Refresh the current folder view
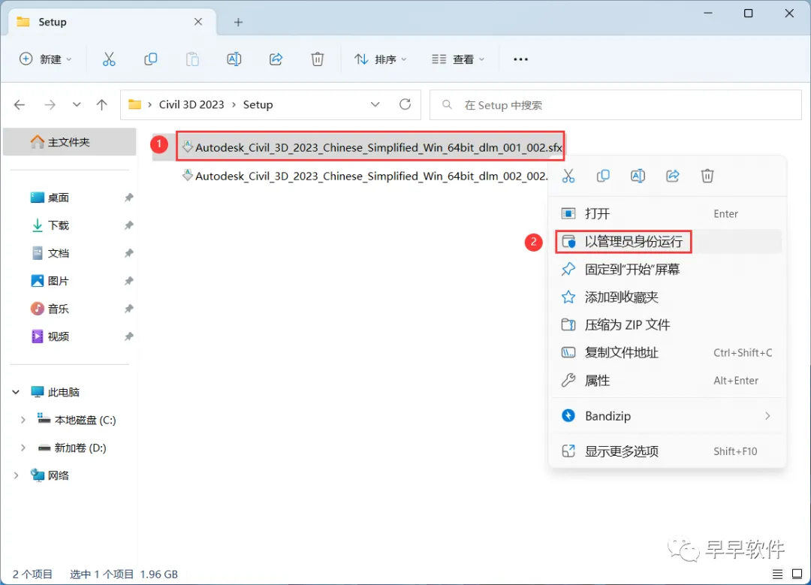Image resolution: width=811 pixels, height=585 pixels. [405, 104]
